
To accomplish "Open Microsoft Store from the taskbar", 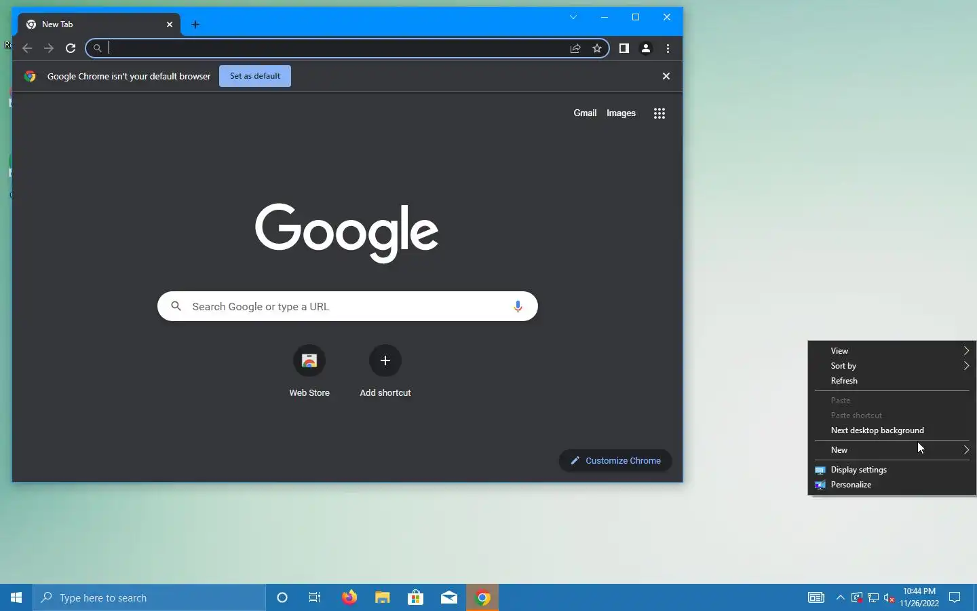I will click(x=416, y=597).
